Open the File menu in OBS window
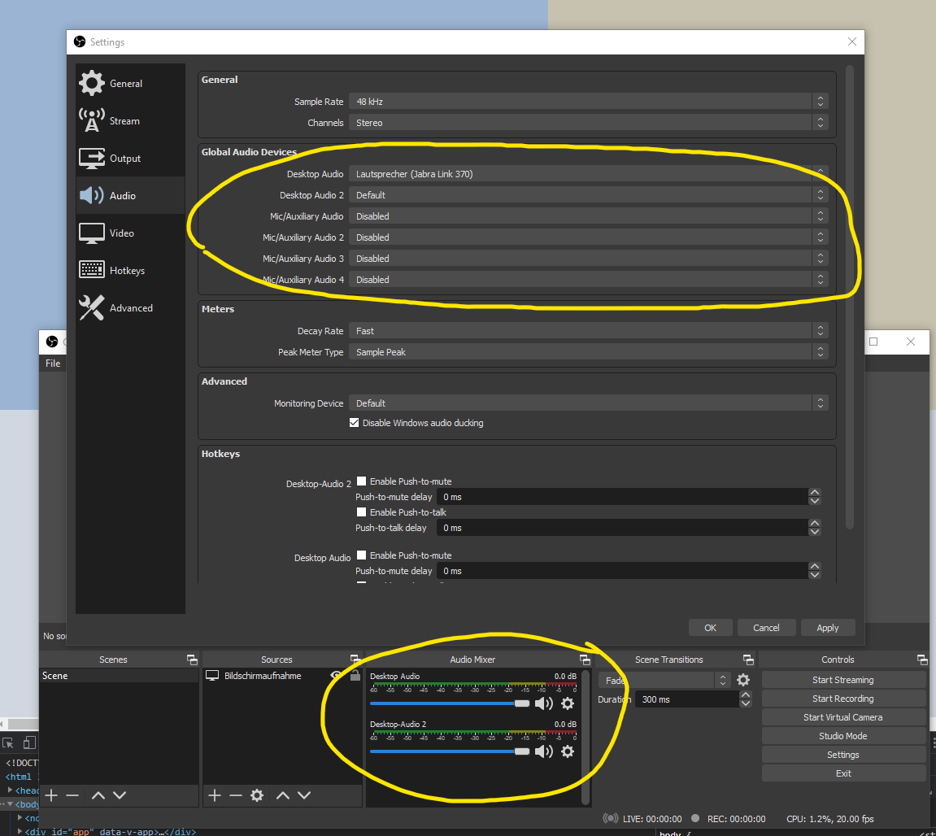Viewport: 936px width, 836px height. coord(53,363)
